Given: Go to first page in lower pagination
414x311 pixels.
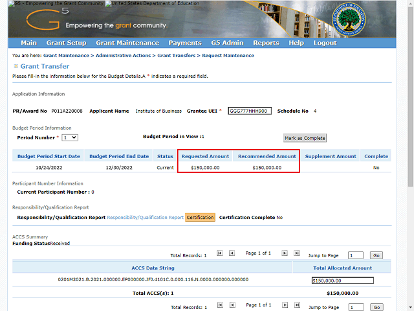Looking at the screenshot, I should point(220,305).
